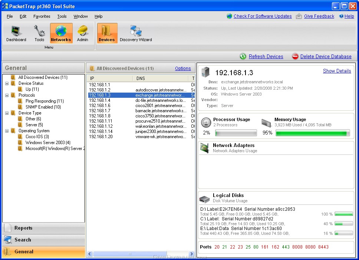
Task: Click the Network Adapters card icon
Action: pos(204,148)
